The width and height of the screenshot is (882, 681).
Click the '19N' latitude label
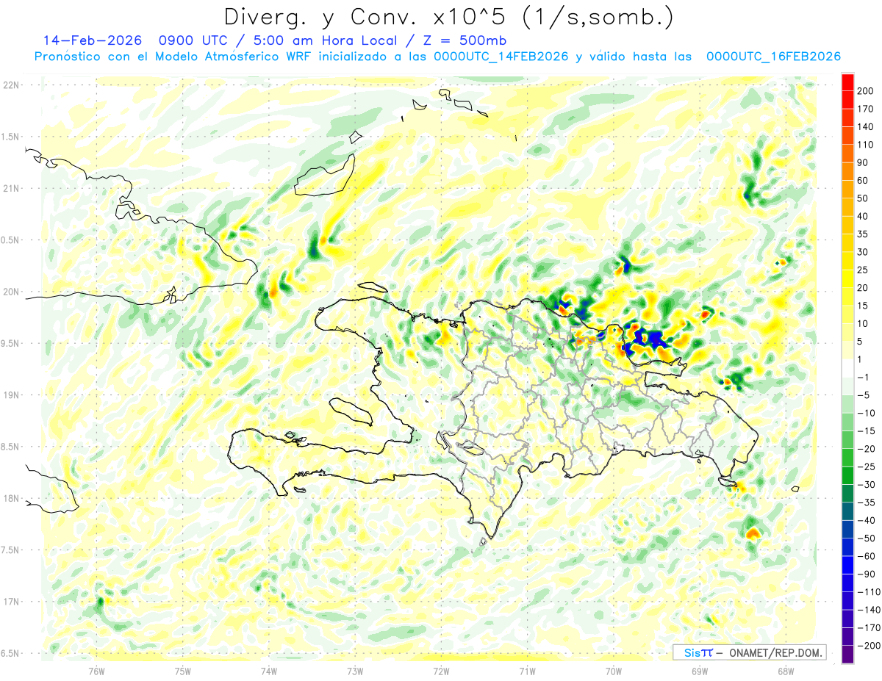coord(10,395)
